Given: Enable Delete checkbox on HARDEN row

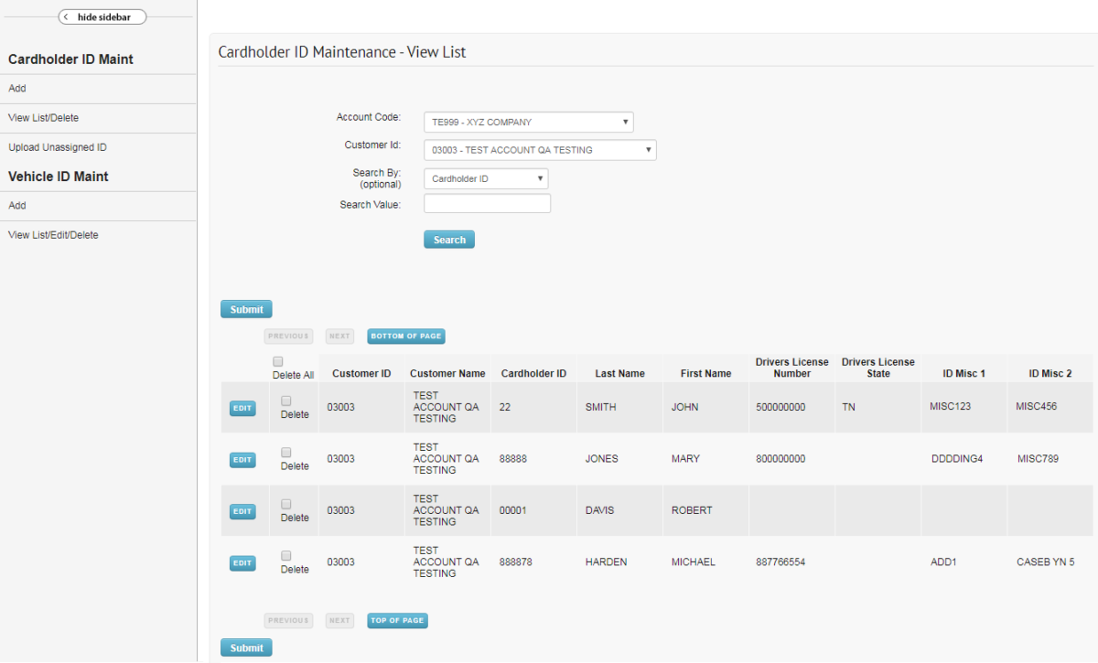Looking at the screenshot, I should click(x=285, y=555).
